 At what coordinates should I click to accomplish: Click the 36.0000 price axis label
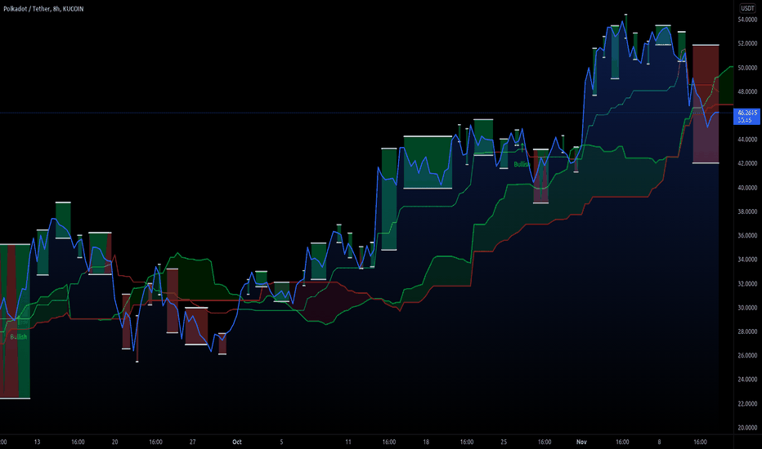point(747,236)
